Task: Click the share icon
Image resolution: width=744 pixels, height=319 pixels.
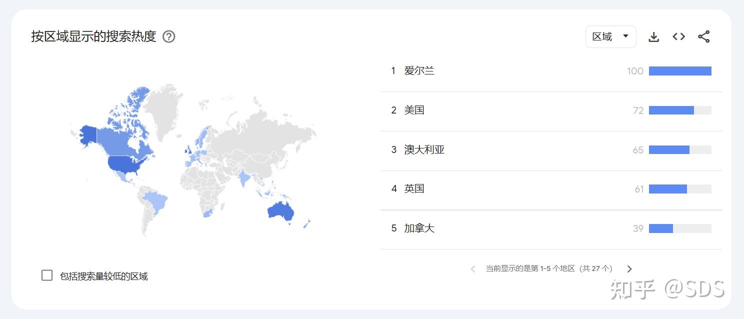Action: coord(703,36)
